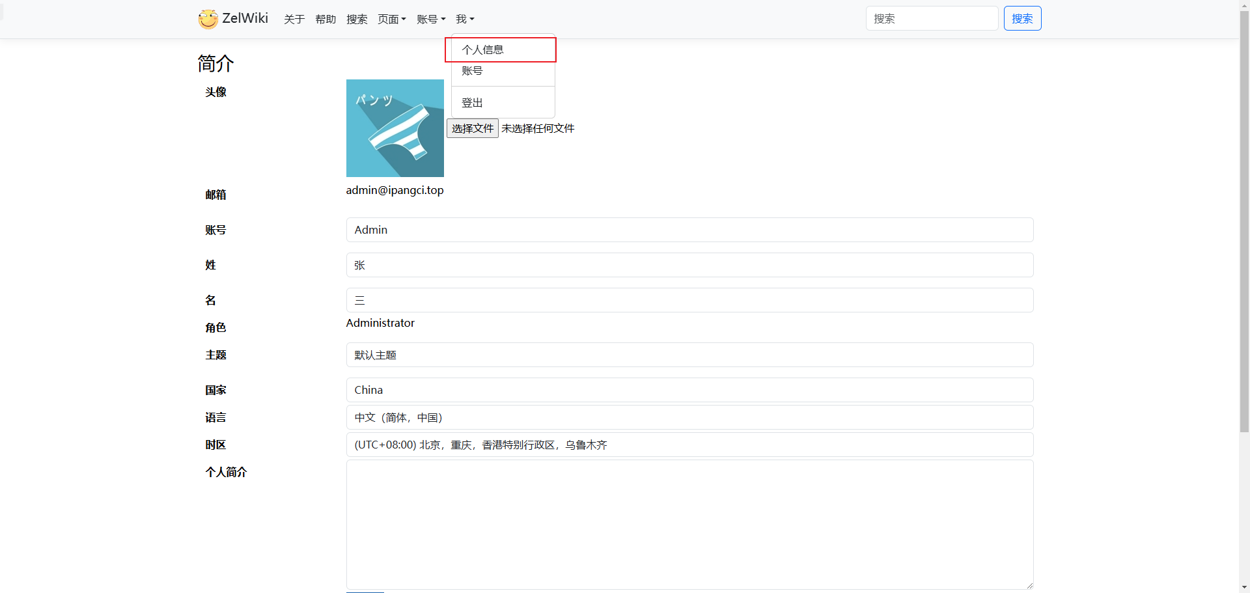Select 个人信息 from the user menu
The width and height of the screenshot is (1250, 593).
(482, 50)
